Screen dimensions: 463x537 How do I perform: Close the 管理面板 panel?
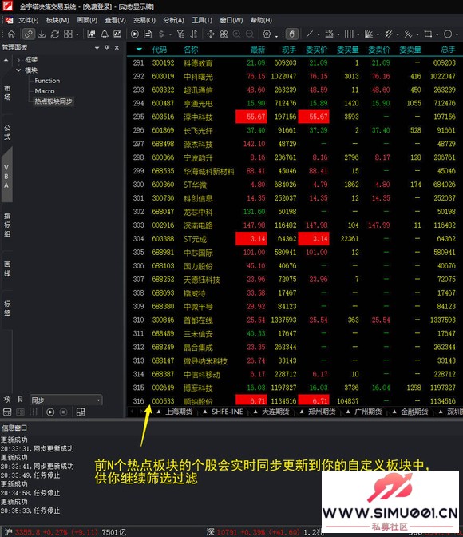[117, 48]
